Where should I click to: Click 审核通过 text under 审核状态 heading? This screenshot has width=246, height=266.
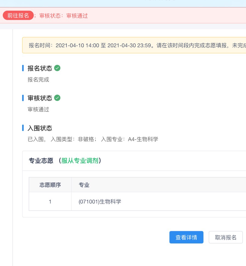pos(38,109)
